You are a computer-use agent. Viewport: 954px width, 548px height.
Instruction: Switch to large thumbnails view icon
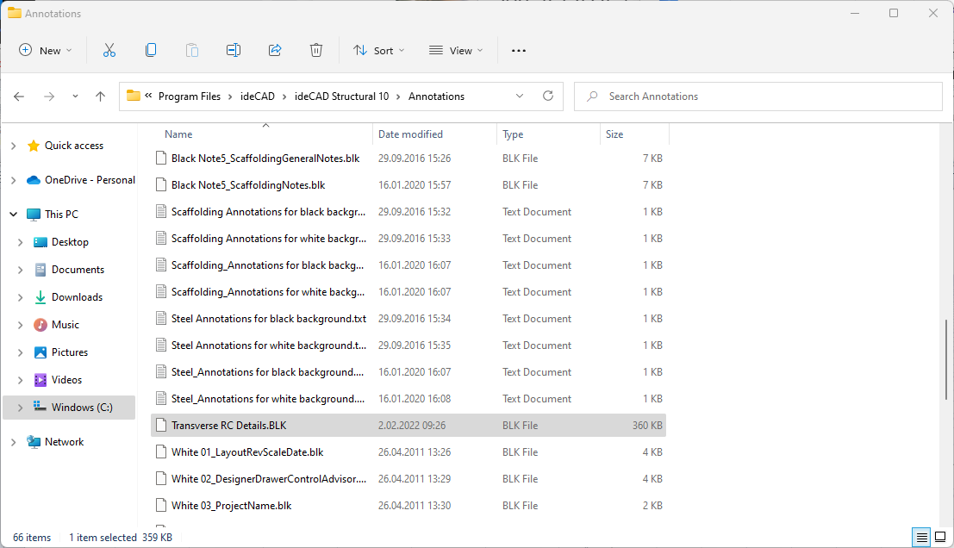[940, 538]
